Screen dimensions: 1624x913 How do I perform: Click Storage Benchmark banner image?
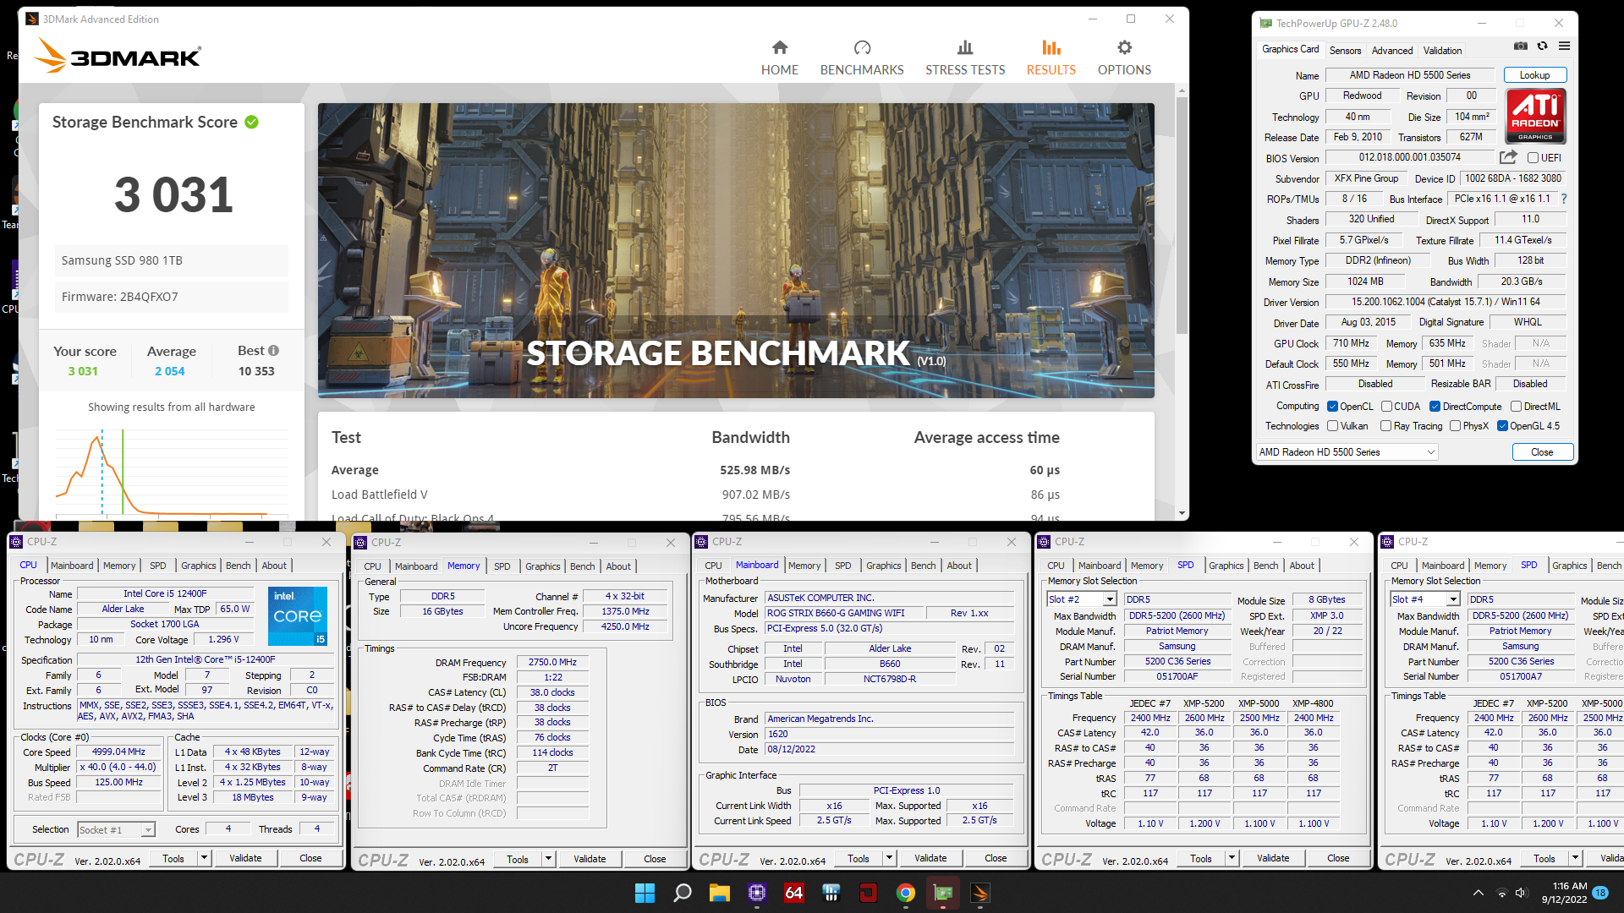736,250
